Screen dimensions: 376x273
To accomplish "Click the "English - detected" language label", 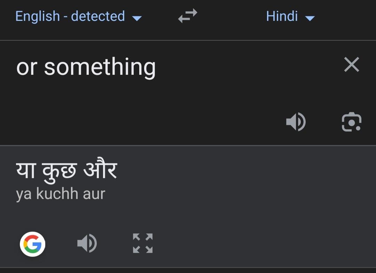I will (70, 16).
